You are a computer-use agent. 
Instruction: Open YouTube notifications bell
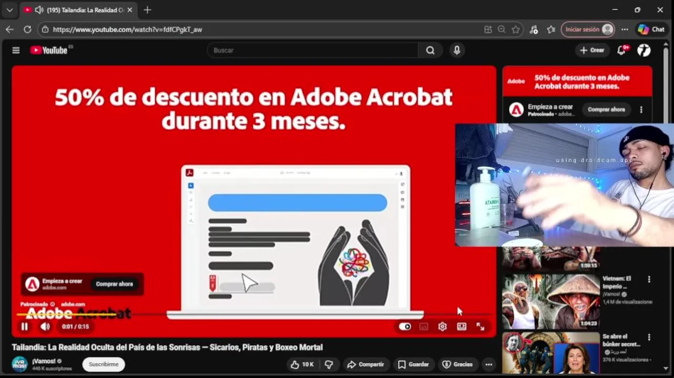click(x=622, y=50)
